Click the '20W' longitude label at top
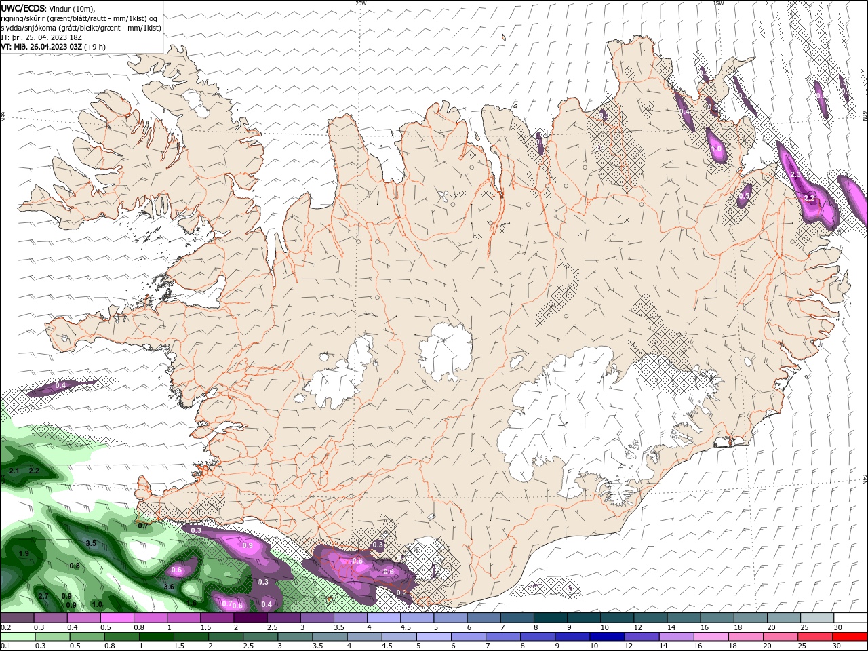The image size is (868, 651). point(361,3)
